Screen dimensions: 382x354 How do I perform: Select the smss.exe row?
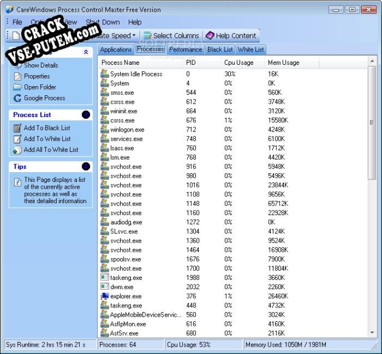coord(233,92)
